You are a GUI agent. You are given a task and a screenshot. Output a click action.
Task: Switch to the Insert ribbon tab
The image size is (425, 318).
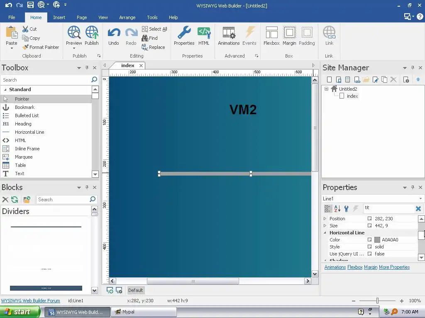(x=59, y=17)
